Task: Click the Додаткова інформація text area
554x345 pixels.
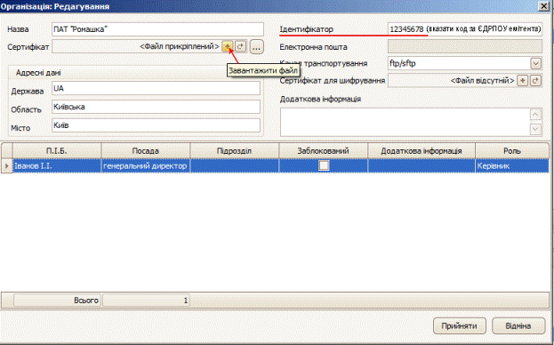Action: 405,122
